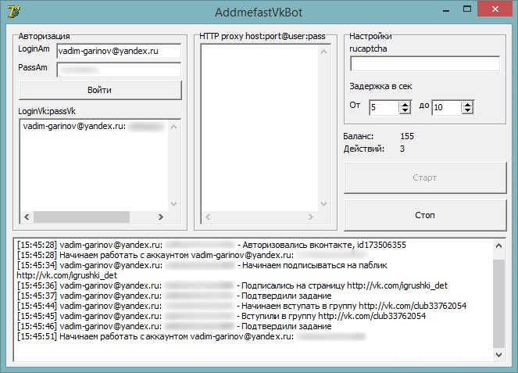Screen dimensions: 518x373
Task: Click the LoginVk horizontal scrollbar thumb
Action: click(x=81, y=217)
